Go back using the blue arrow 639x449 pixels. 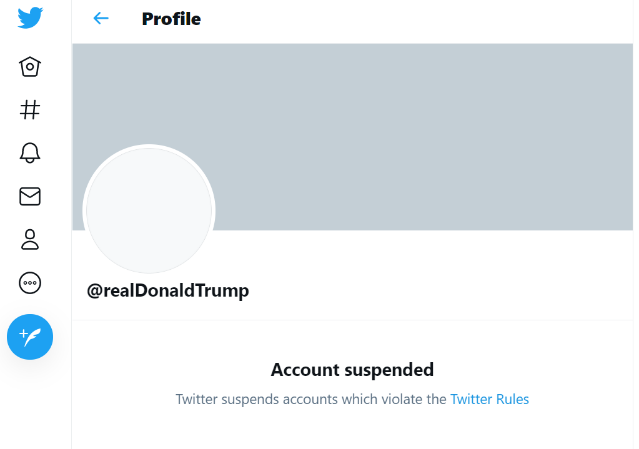(101, 19)
